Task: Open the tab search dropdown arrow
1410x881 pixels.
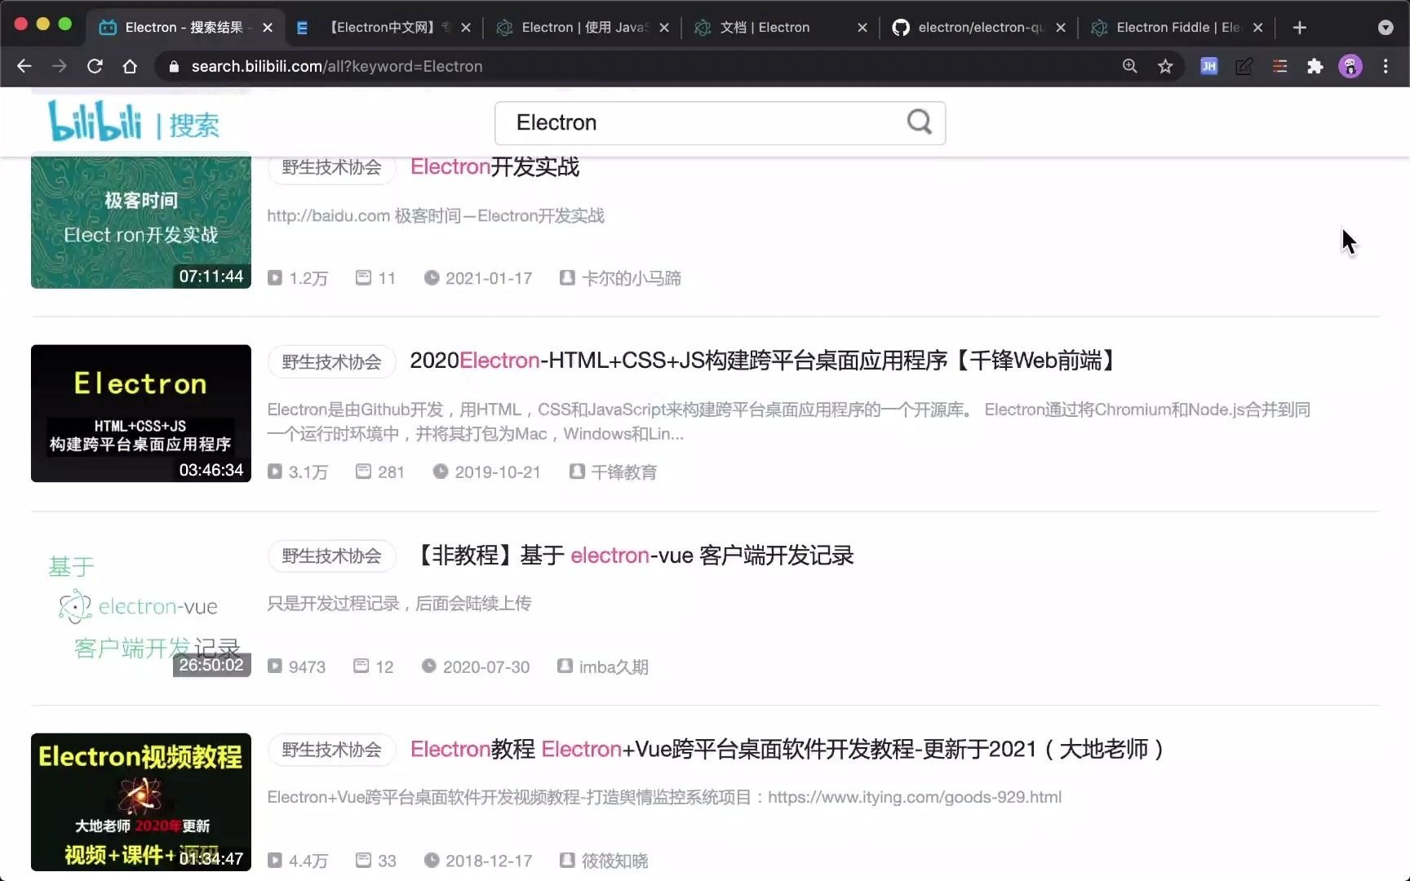Action: click(x=1386, y=27)
